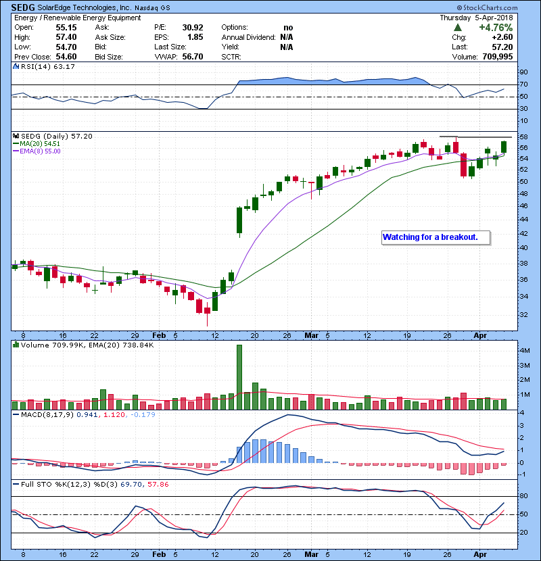Click the 'Watching for a breakout.' annotation
The width and height of the screenshot is (541, 561).
(x=436, y=237)
